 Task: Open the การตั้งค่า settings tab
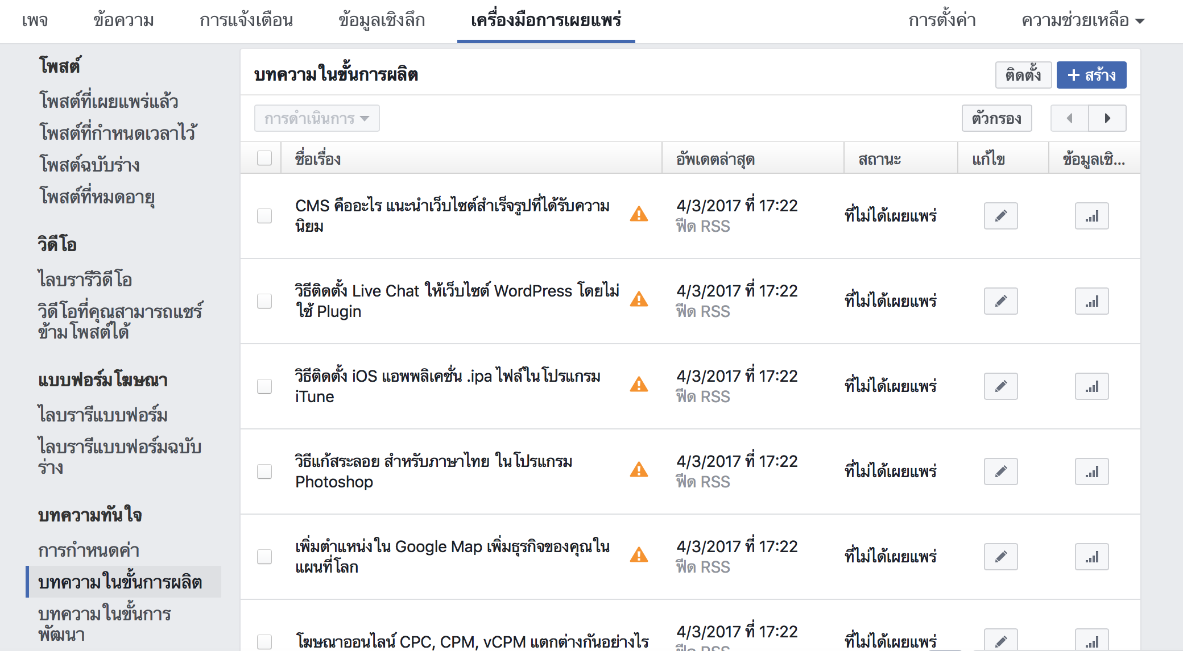pyautogui.click(x=942, y=20)
